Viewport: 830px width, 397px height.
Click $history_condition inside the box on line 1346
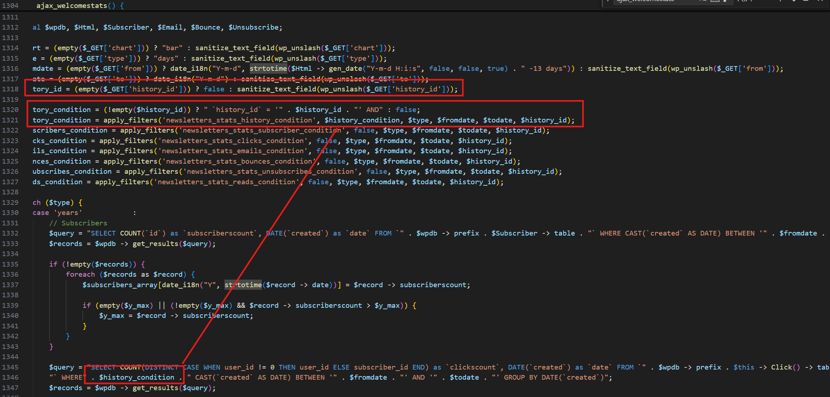136,377
